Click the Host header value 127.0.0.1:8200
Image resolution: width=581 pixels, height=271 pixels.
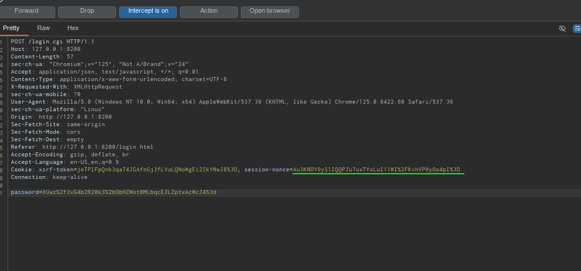click(56, 49)
